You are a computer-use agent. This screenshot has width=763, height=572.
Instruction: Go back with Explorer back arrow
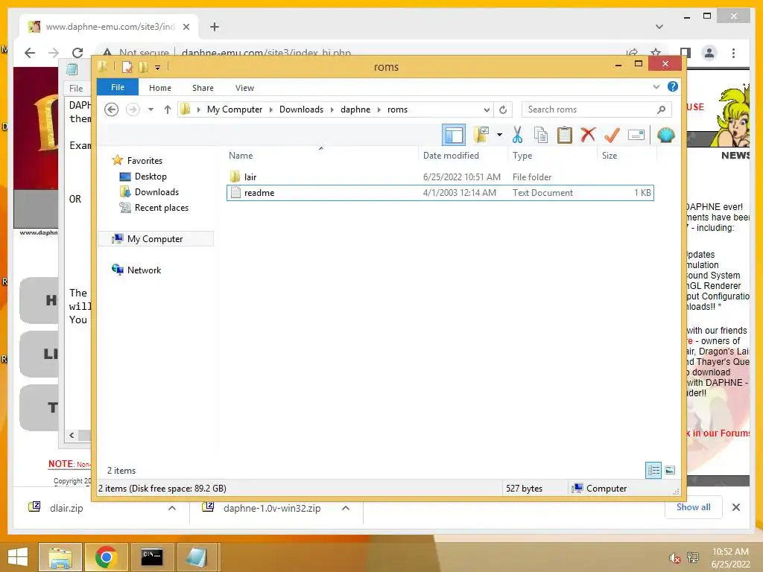coord(112,109)
